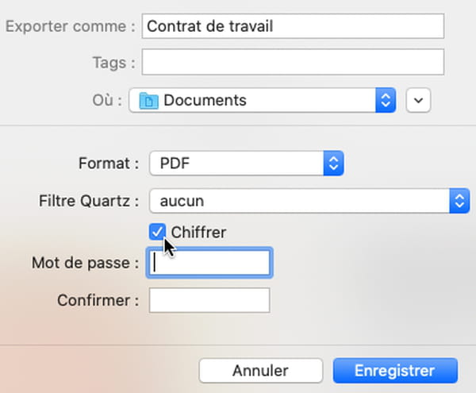Focus the Mot de passe field
476x393 pixels.
point(209,263)
